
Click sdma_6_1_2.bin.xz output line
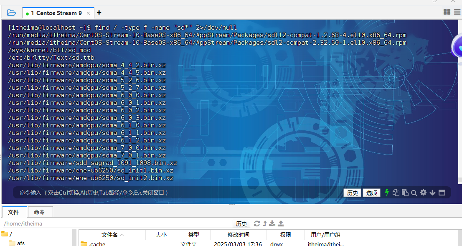tap(87, 140)
